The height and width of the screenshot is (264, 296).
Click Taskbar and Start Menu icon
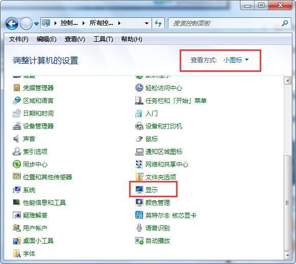(139, 100)
